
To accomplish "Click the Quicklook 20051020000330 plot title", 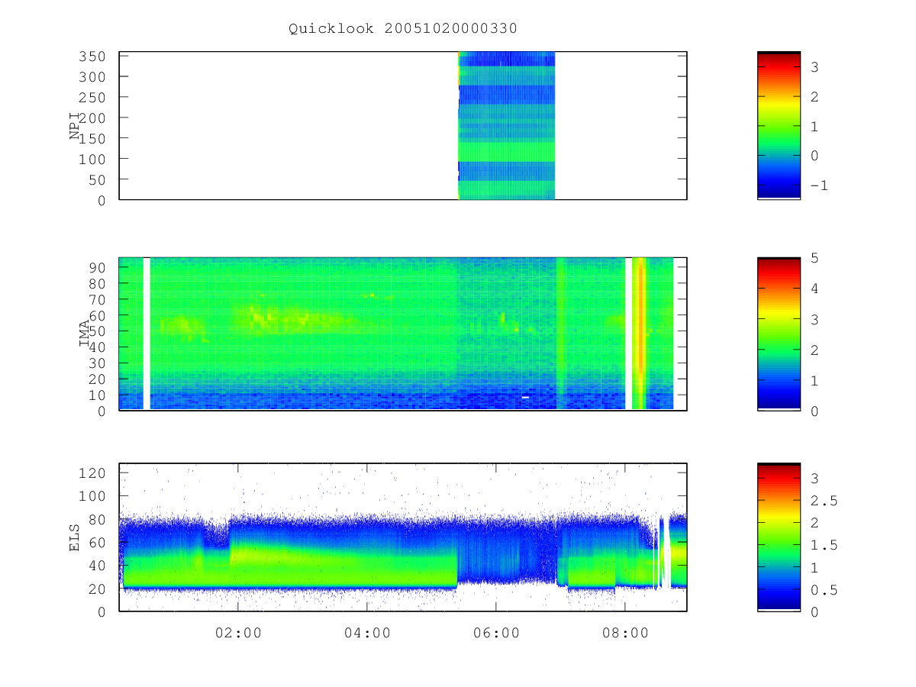I will [x=403, y=29].
